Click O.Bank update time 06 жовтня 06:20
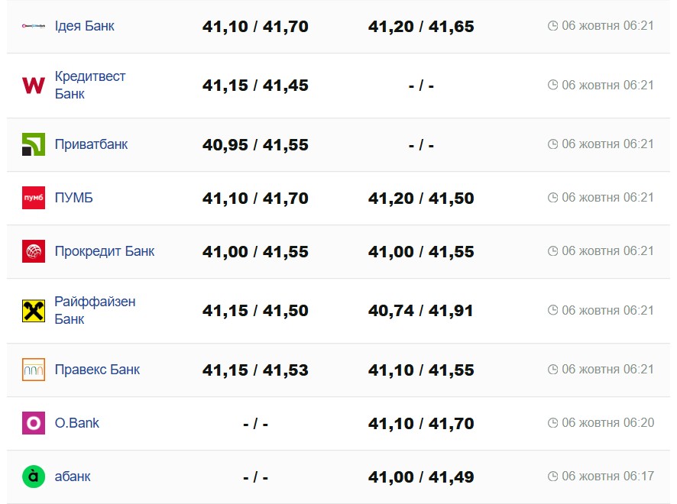 tap(607, 423)
